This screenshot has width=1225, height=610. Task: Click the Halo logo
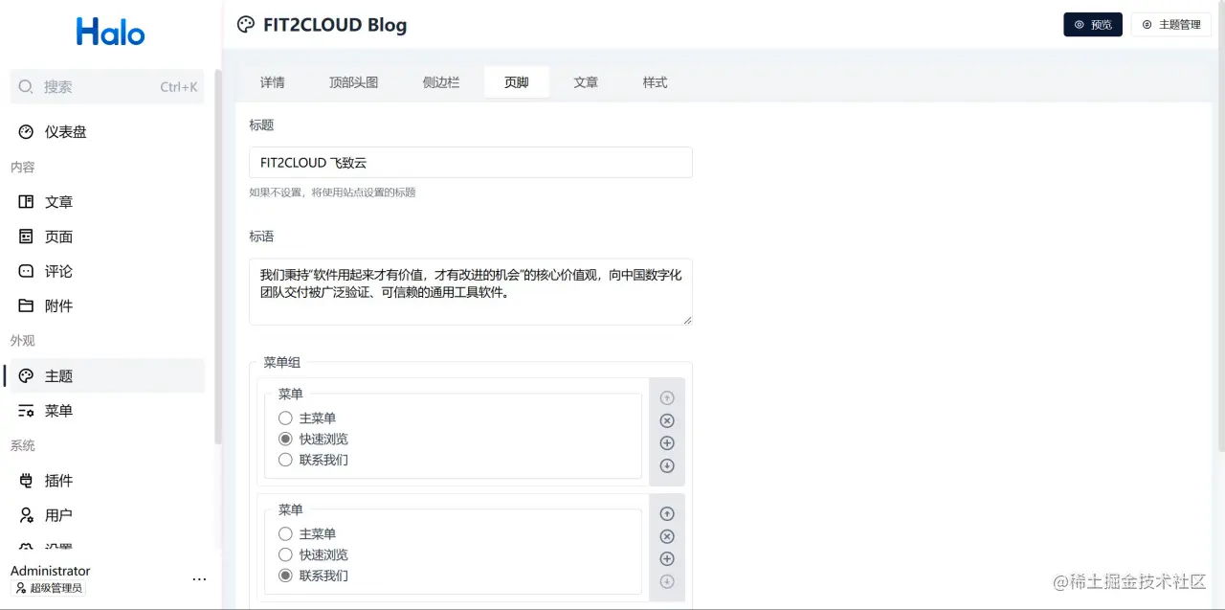[x=111, y=32]
